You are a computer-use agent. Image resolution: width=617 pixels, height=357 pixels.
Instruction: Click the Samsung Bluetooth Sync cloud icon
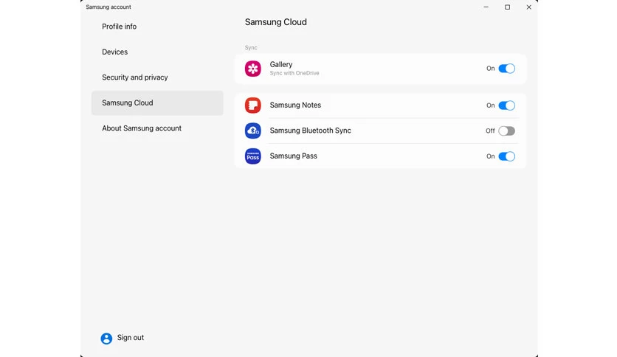[x=252, y=131]
